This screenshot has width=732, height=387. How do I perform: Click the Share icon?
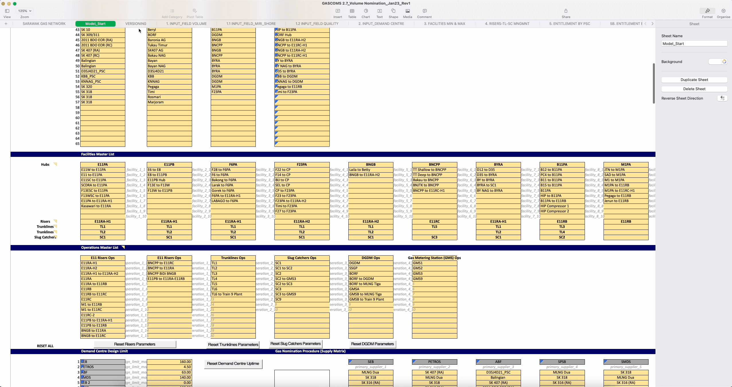click(x=566, y=11)
